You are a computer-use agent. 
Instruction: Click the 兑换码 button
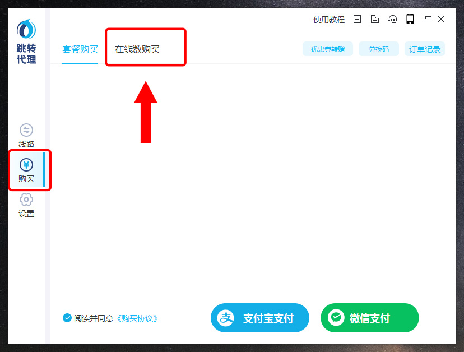point(379,49)
